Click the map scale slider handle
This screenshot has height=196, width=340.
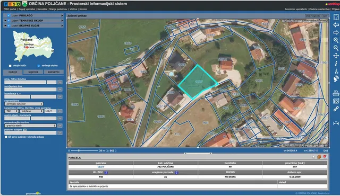(79, 150)
